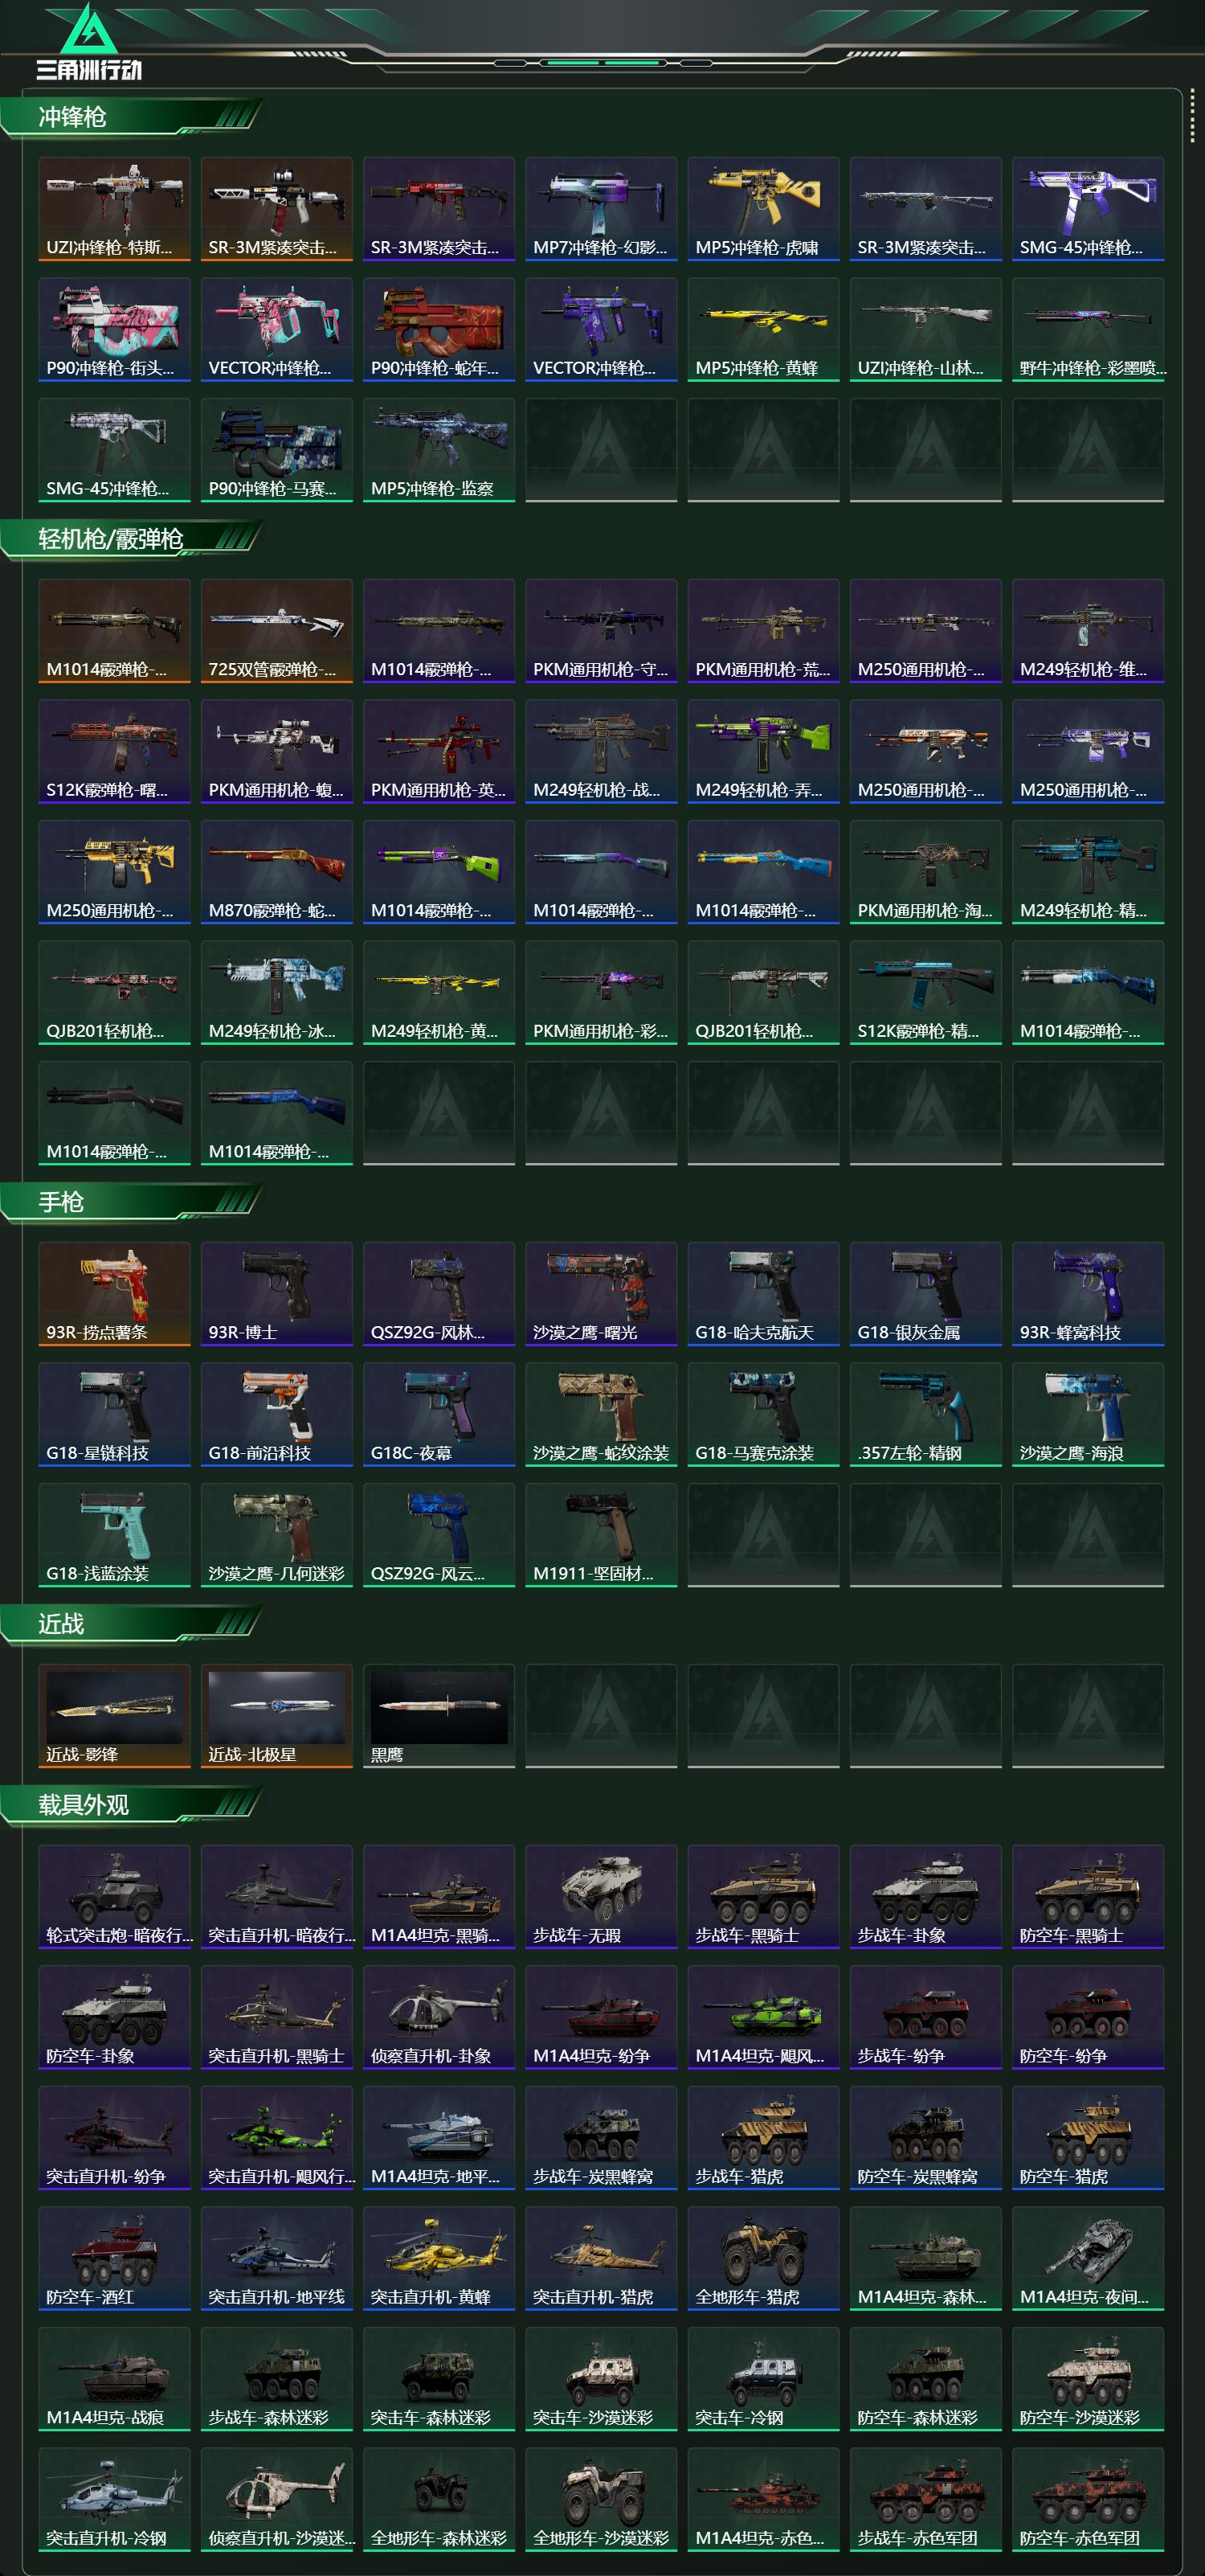1205x2576 pixels.
Task: Select the 近战-北极星 melee weapon
Action: point(277,1716)
